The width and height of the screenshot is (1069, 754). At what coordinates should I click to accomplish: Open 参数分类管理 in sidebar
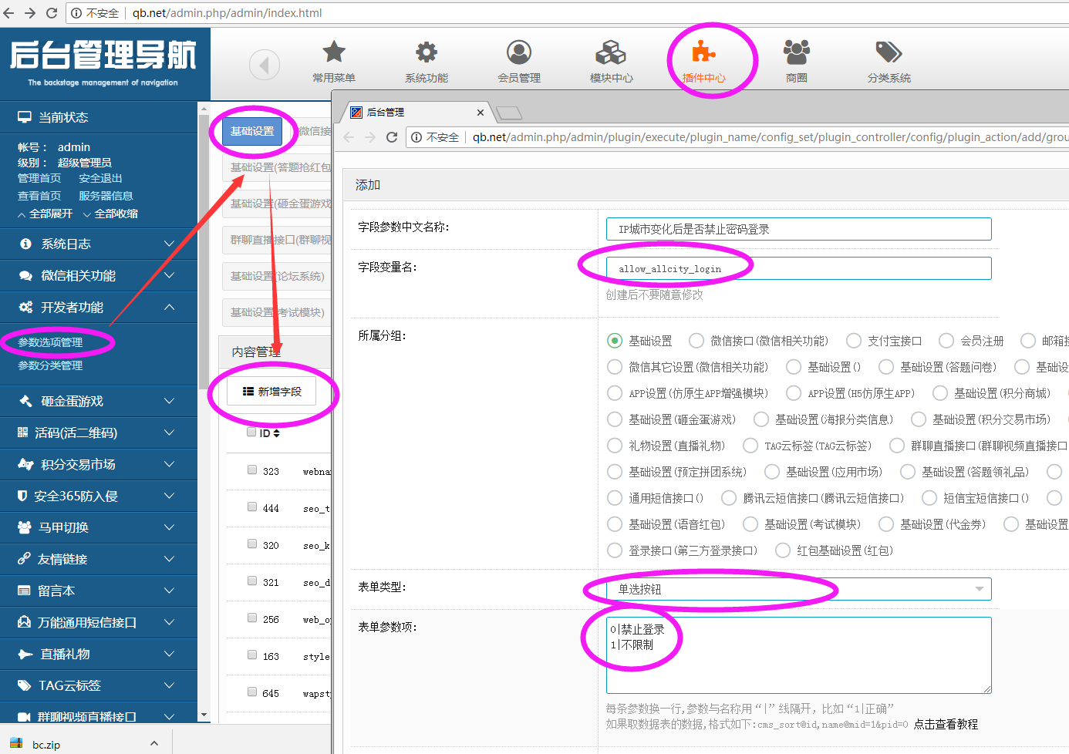tap(50, 365)
